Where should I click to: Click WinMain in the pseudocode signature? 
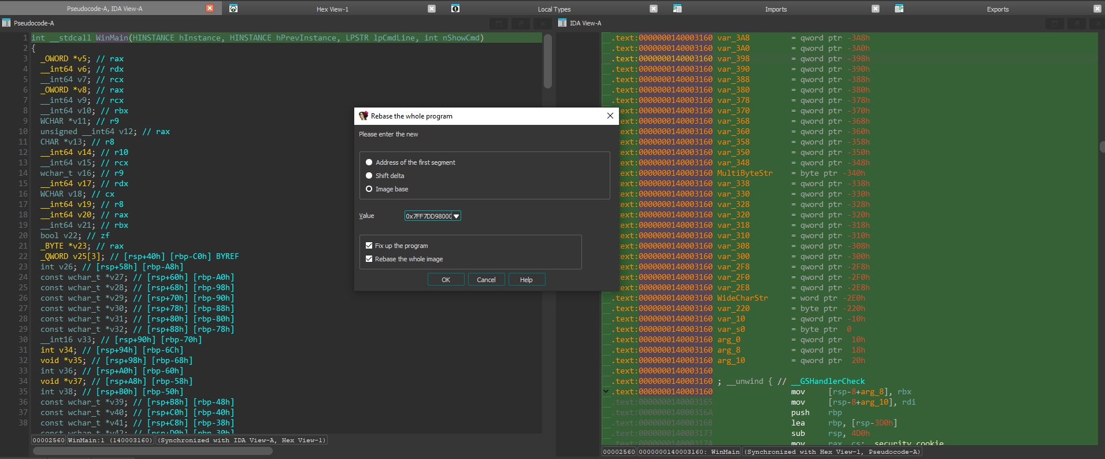[112, 38]
